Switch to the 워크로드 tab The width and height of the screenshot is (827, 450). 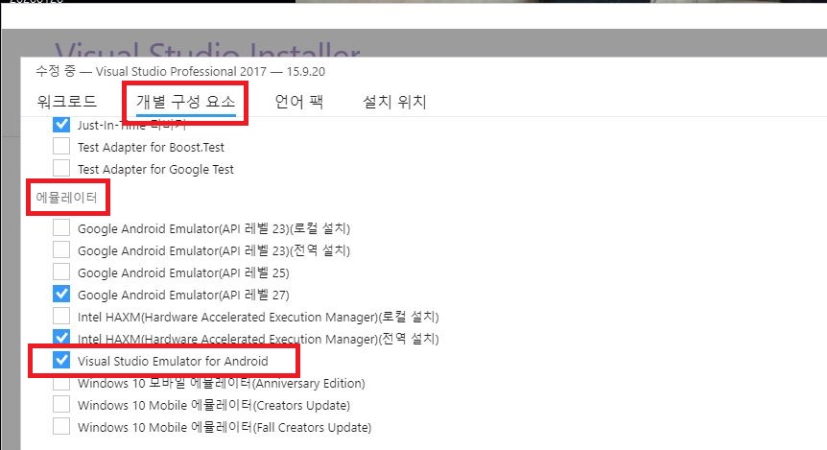click(67, 102)
